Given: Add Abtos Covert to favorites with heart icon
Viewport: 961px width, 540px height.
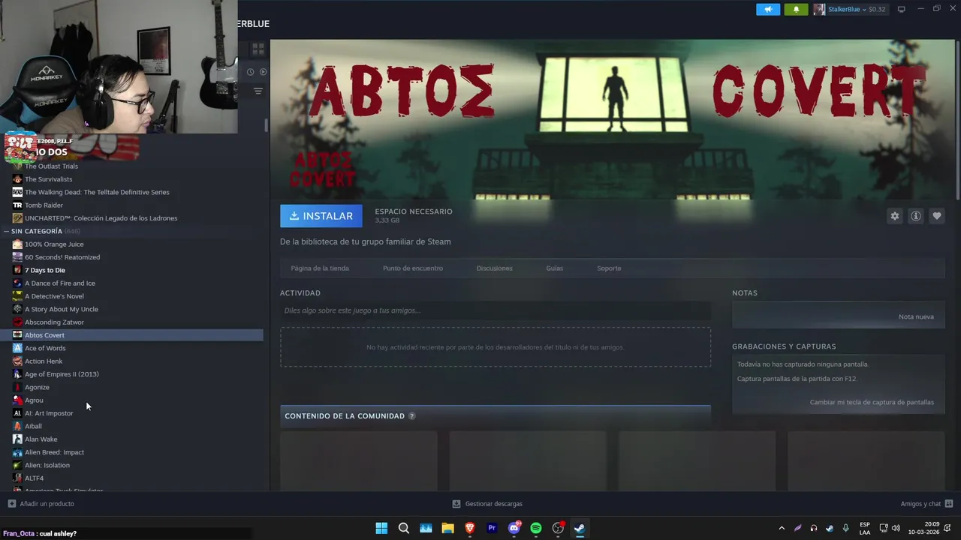Looking at the screenshot, I should point(937,216).
